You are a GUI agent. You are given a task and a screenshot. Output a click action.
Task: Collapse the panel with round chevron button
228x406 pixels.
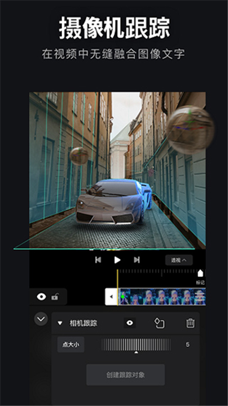[41, 319]
